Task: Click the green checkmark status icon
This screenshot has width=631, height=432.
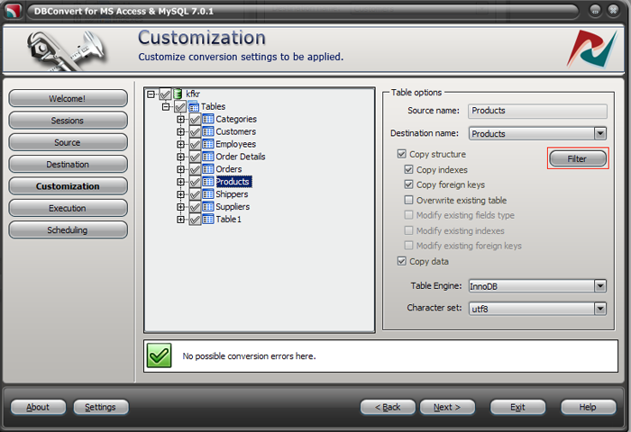Action: pyautogui.click(x=160, y=355)
